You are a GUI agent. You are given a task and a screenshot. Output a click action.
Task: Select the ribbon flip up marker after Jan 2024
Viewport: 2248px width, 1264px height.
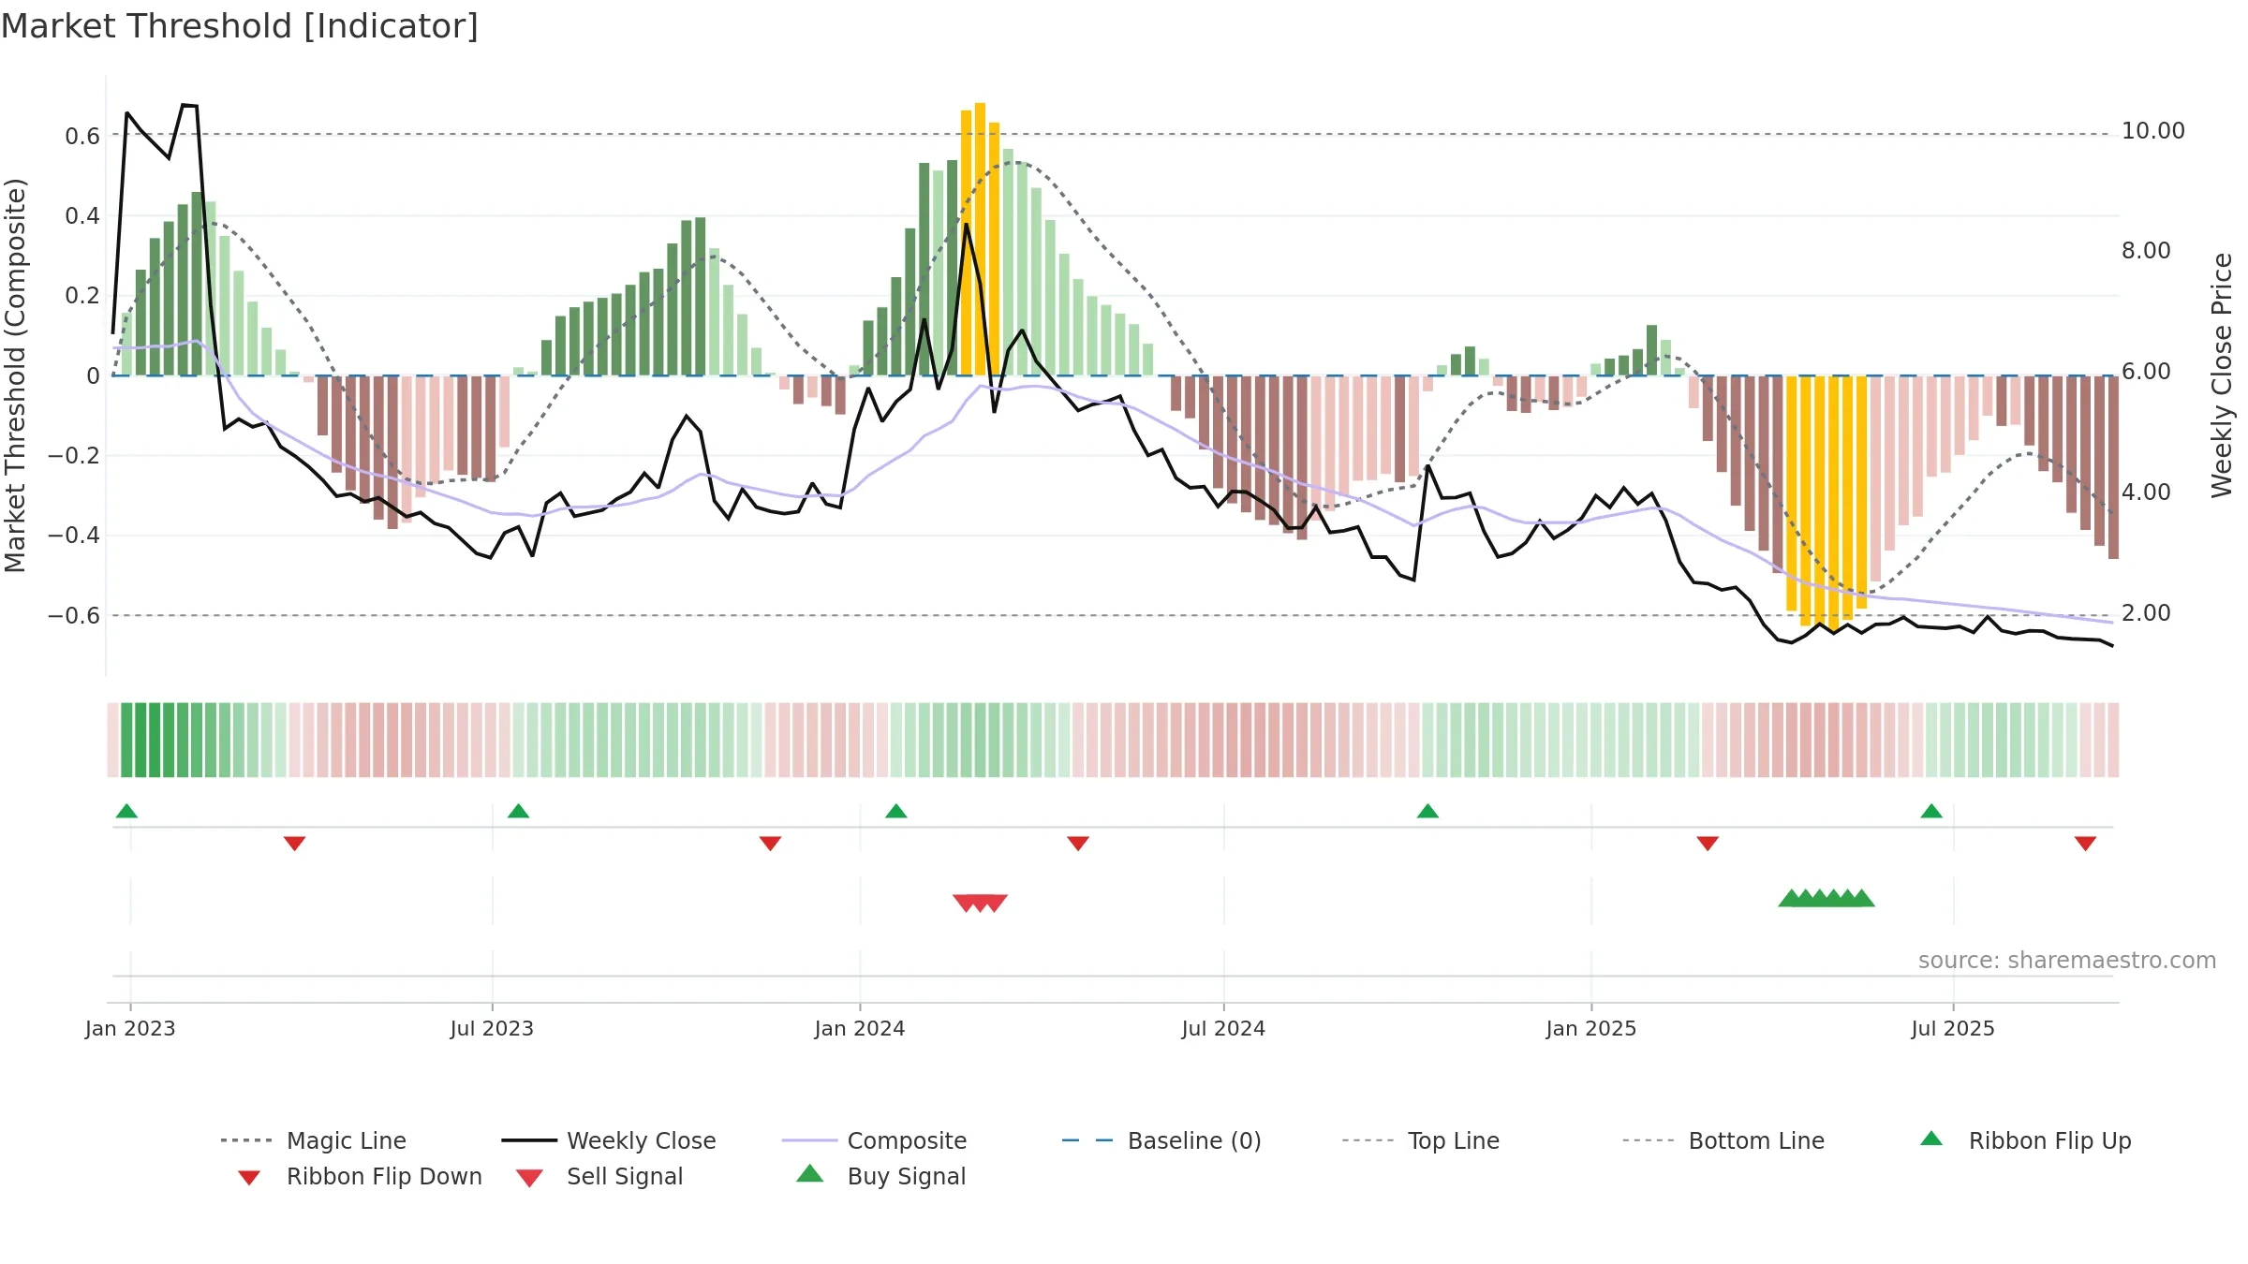point(896,811)
